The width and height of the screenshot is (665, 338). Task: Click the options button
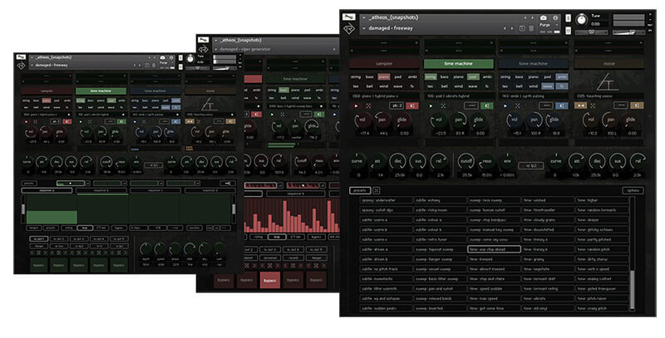tap(633, 190)
